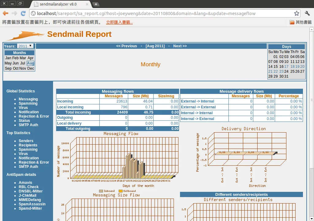Open Spamming under Global Statistics
This screenshot has width=314, height=221.
click(x=28, y=103)
